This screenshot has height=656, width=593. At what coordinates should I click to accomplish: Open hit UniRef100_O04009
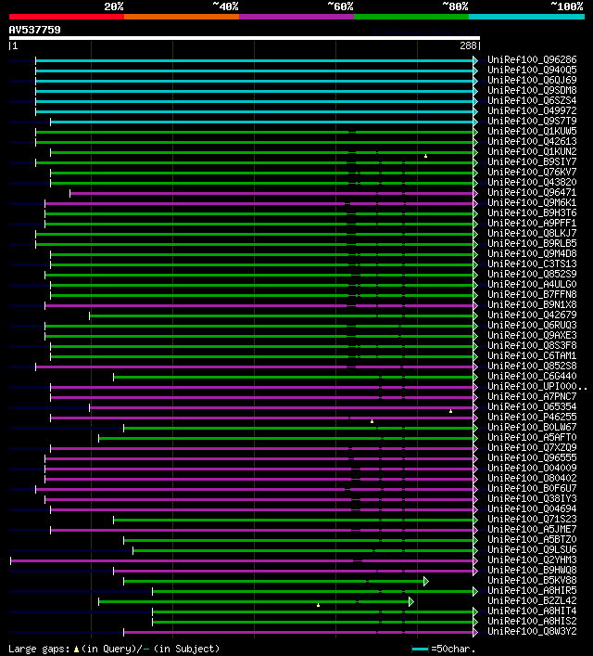[x=532, y=468]
